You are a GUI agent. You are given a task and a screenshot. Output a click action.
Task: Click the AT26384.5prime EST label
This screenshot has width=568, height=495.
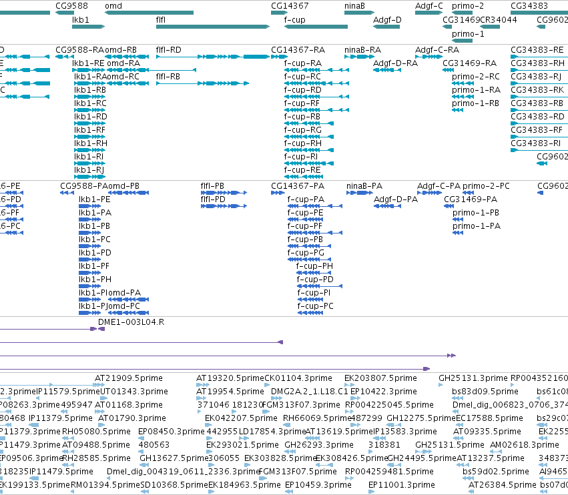pyautogui.click(x=502, y=484)
